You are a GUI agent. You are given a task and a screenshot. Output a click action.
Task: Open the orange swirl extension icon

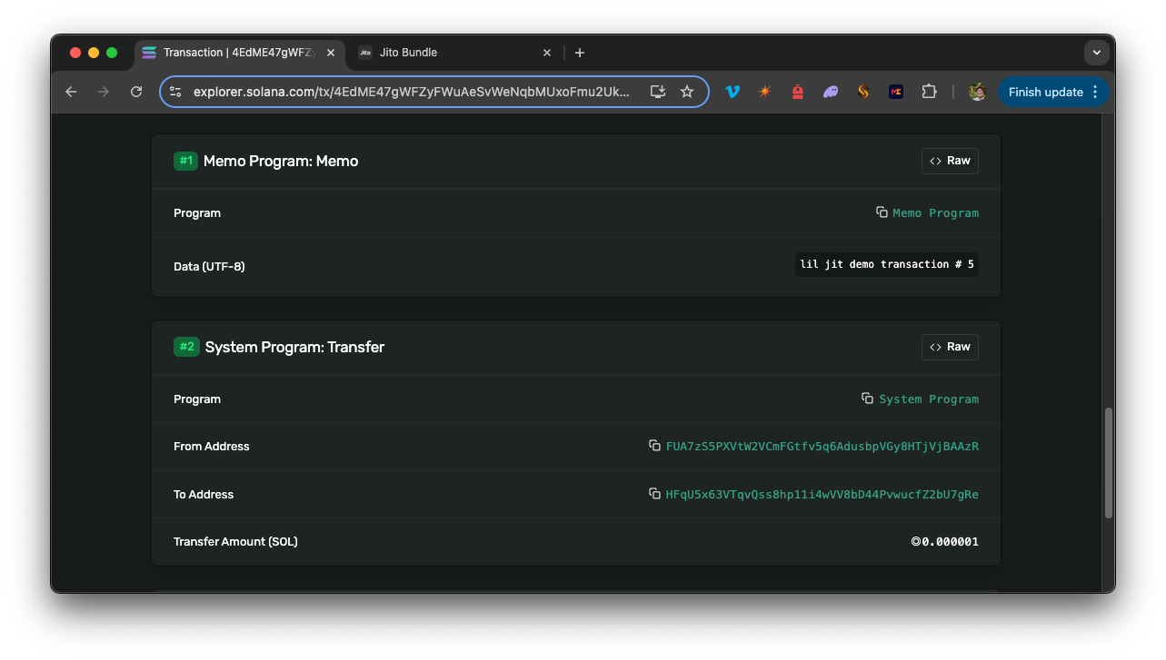(863, 92)
